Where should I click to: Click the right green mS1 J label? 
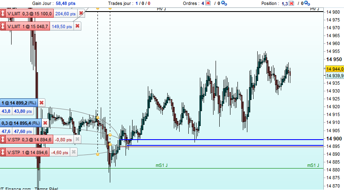click(313, 165)
